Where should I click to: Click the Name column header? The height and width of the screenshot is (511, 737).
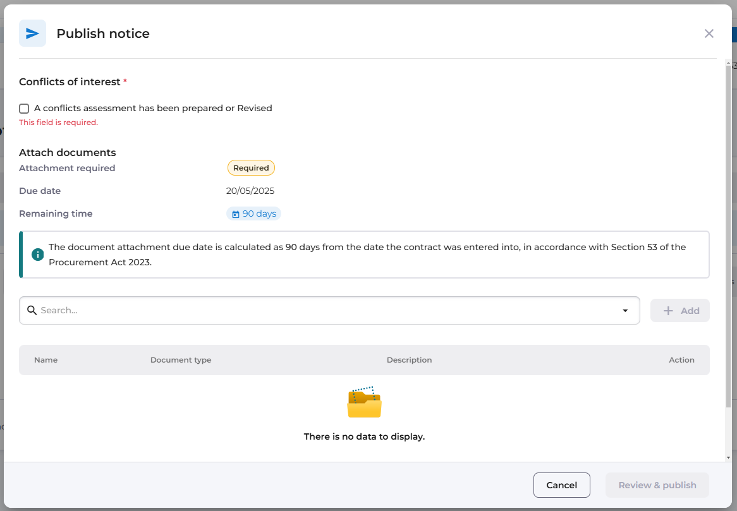pyautogui.click(x=46, y=360)
